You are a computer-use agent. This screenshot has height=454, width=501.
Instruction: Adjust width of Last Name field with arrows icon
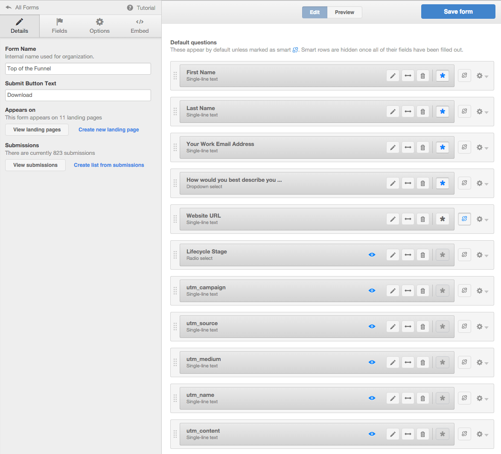point(408,111)
